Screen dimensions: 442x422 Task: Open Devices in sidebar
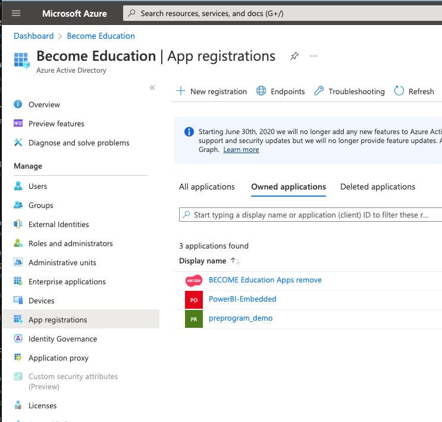point(42,301)
